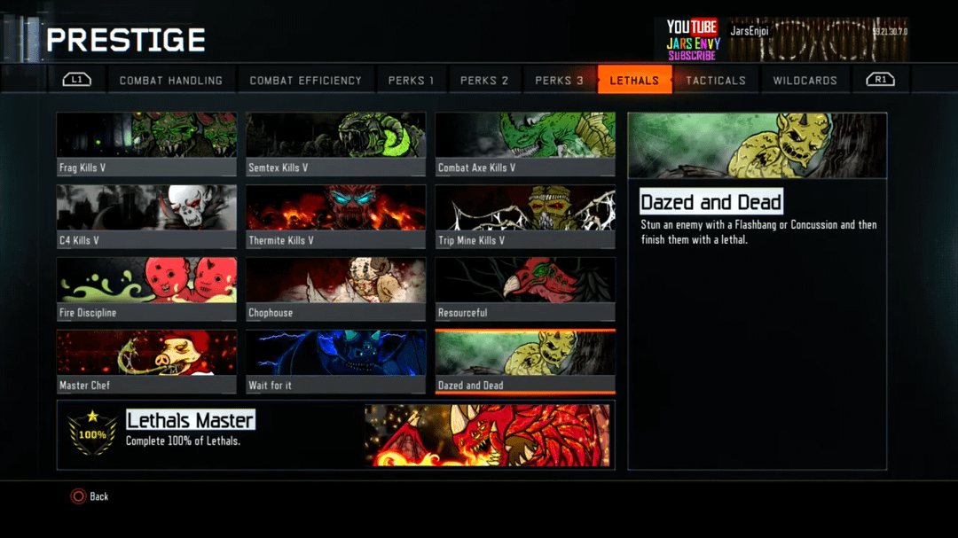Open the Combat Handling tab
The image size is (958, 538).
point(171,80)
